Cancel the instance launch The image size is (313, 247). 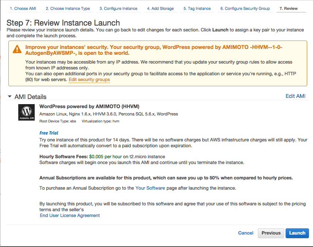pos(245,233)
